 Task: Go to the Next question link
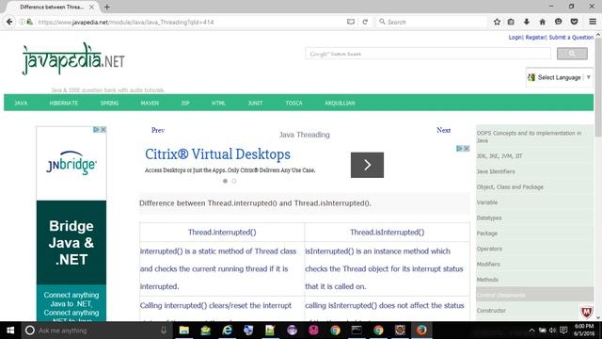[443, 130]
